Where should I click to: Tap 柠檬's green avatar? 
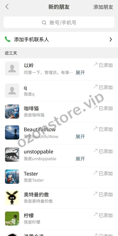point(12,219)
